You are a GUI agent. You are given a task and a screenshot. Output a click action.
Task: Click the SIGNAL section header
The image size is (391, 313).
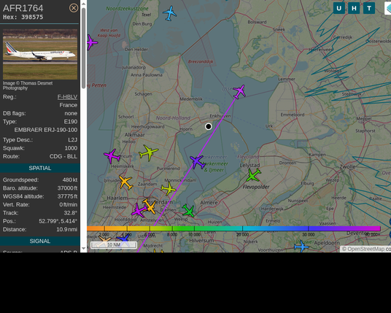40,241
